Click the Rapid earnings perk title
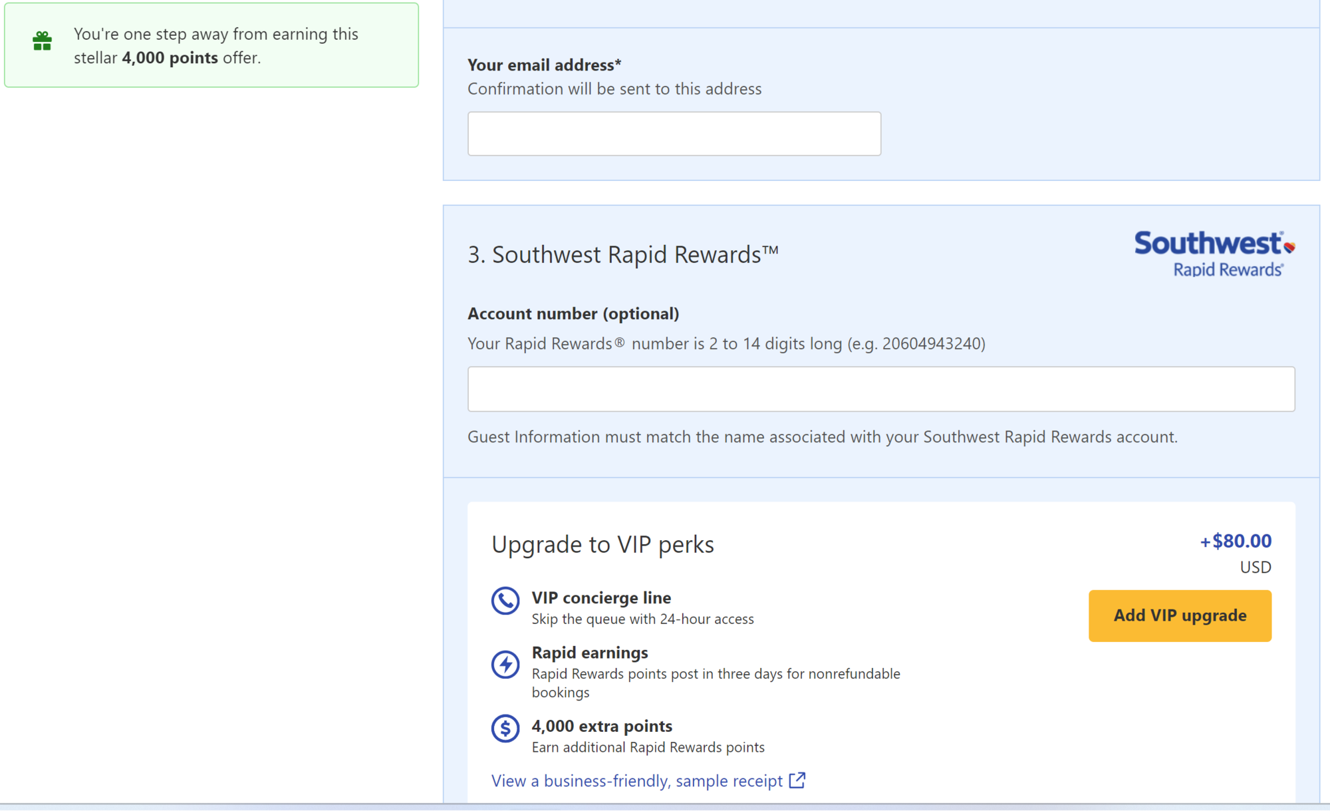This screenshot has width=1330, height=811. tap(589, 652)
